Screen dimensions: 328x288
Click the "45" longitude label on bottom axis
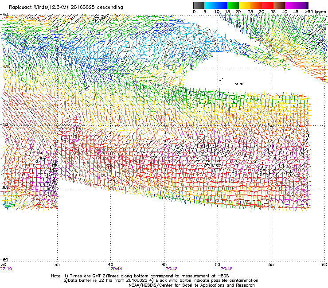(x=164, y=265)
